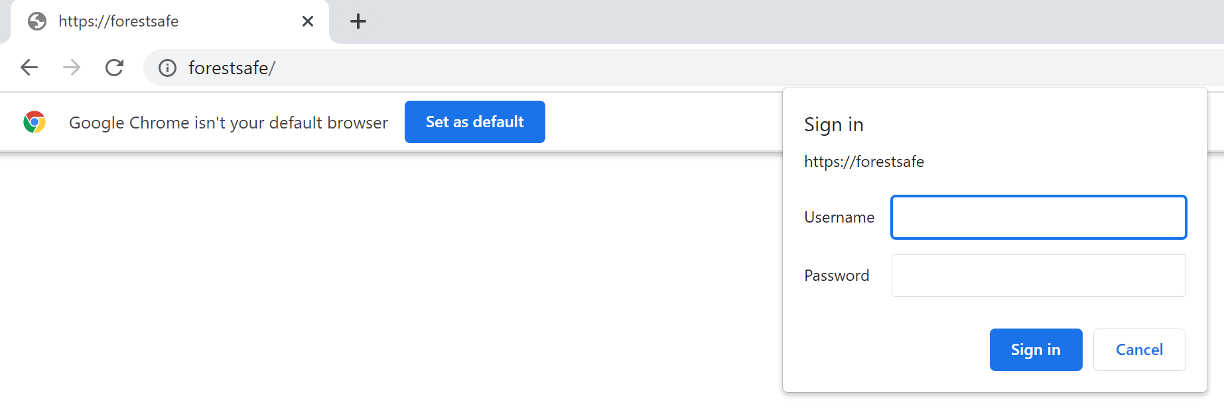Click the Username label
The width and height of the screenshot is (1224, 412).
(839, 217)
